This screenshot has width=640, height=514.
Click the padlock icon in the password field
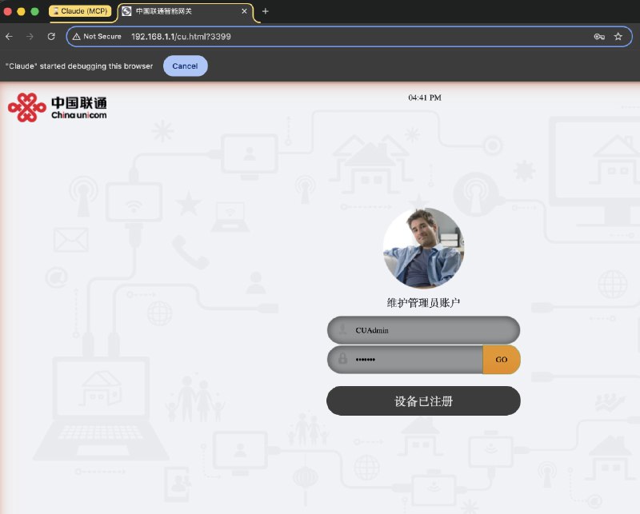click(x=342, y=360)
